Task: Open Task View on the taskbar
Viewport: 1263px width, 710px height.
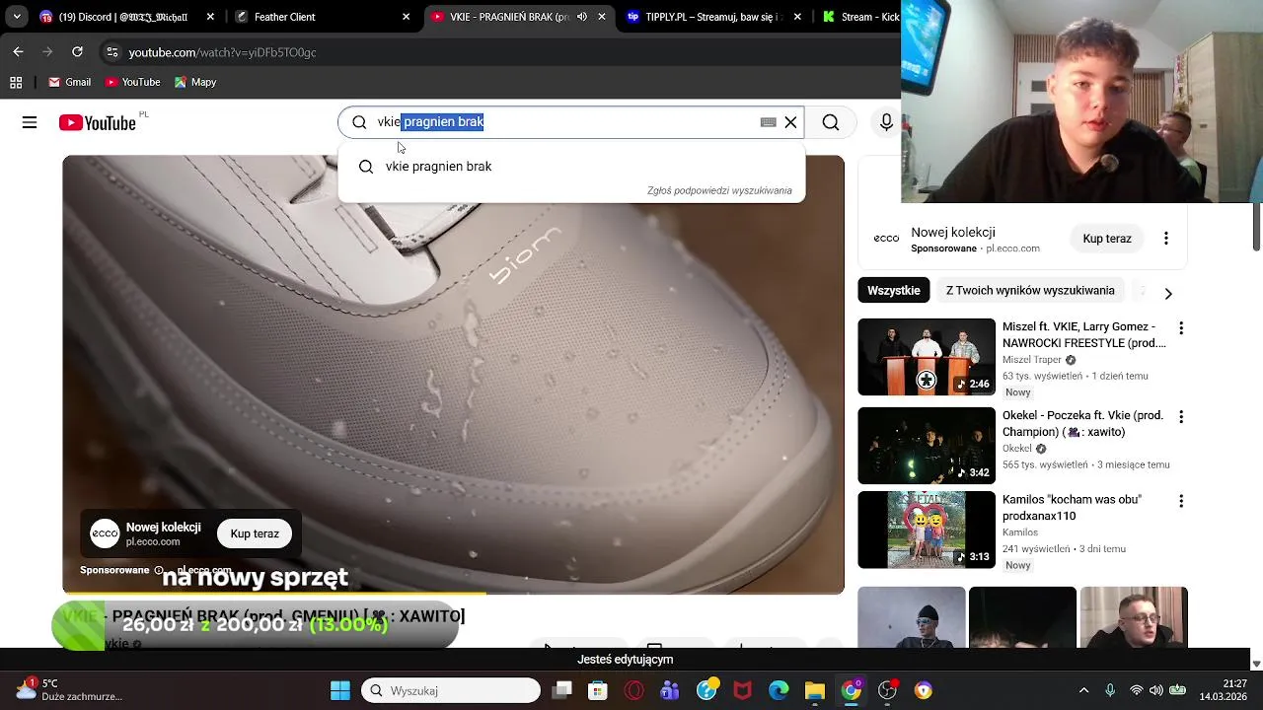Action: (562, 690)
